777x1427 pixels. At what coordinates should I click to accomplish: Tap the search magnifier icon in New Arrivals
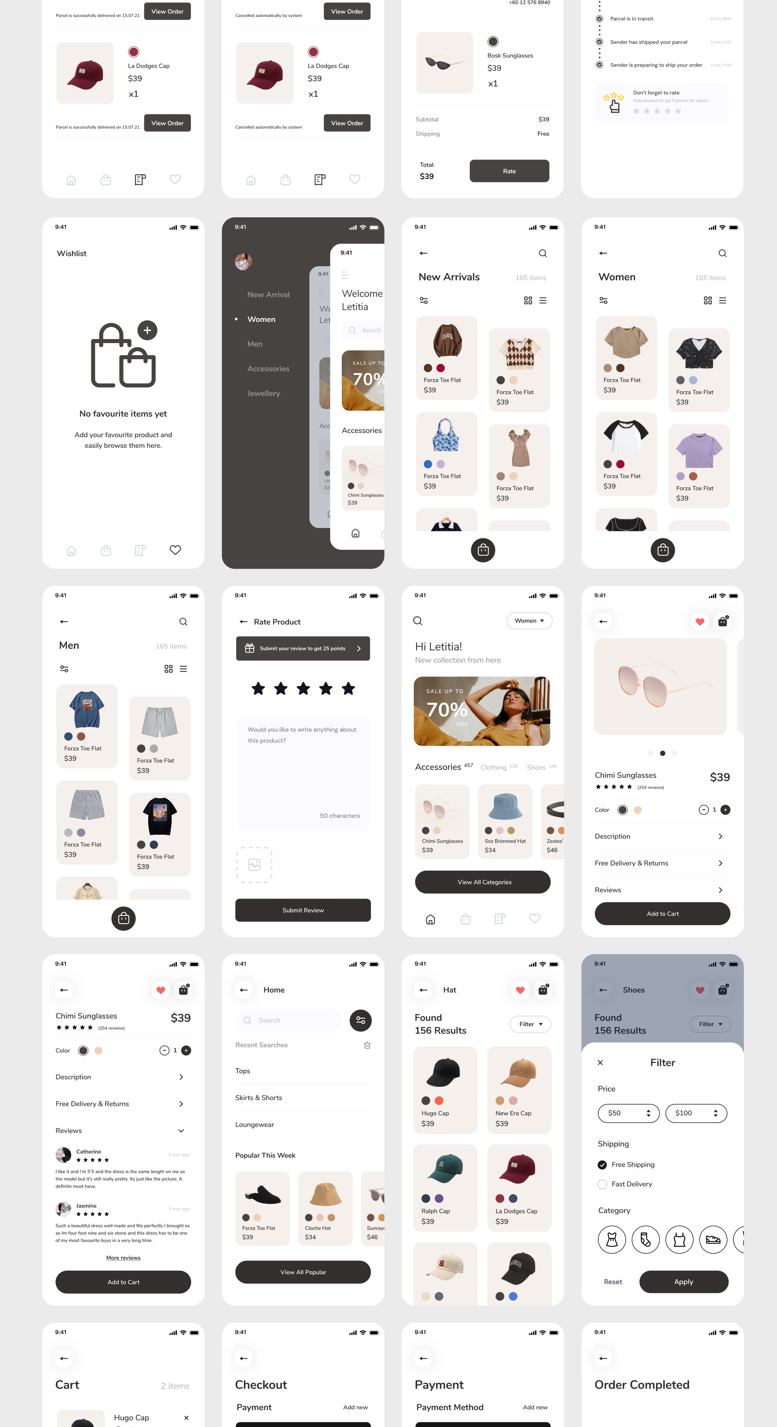(543, 252)
